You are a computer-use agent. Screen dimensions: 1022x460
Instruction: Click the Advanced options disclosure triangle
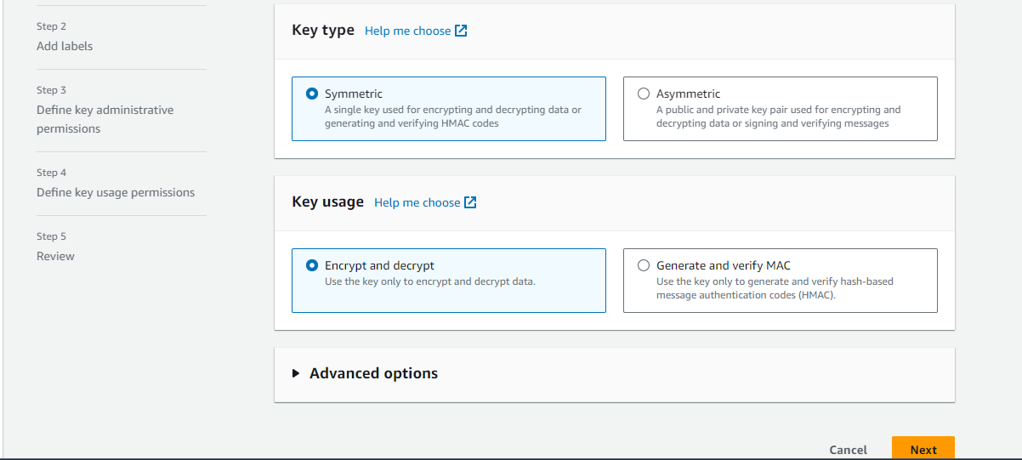point(296,373)
